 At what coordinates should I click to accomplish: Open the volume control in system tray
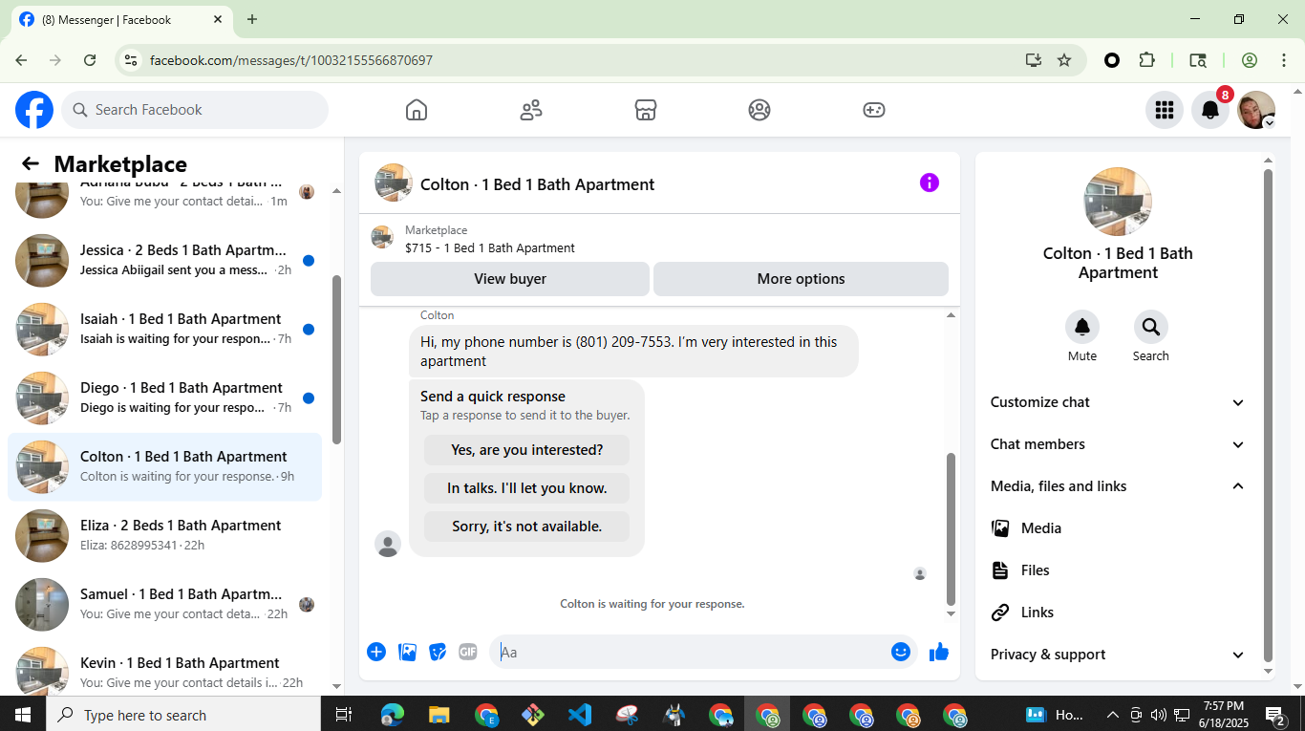1158,715
